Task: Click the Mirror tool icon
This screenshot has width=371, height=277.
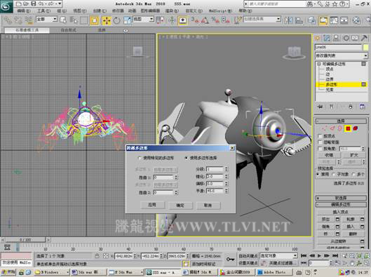Action: pos(288,20)
